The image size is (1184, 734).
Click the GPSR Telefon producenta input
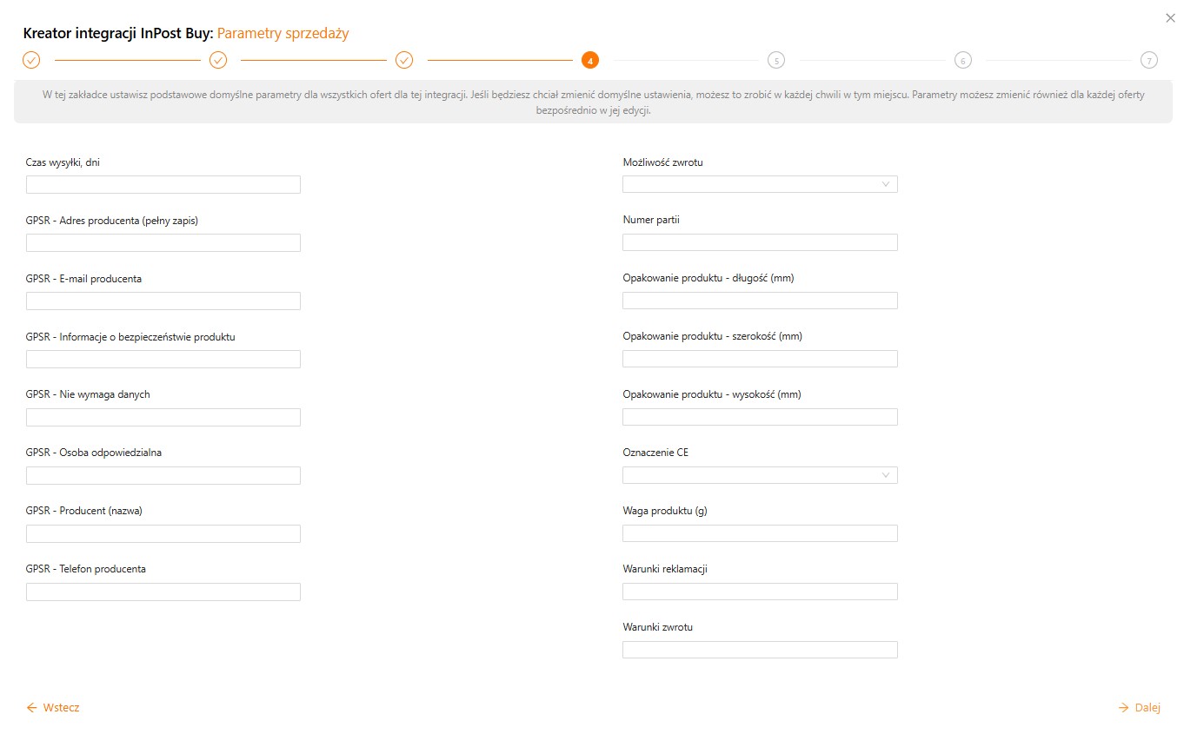163,592
